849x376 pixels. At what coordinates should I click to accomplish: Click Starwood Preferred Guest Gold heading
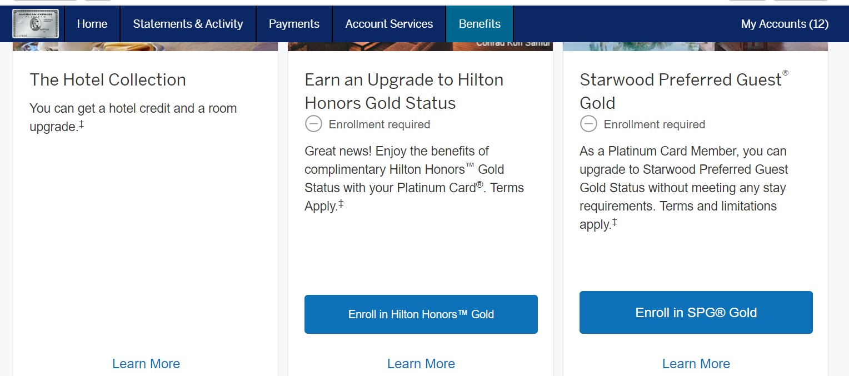point(684,91)
